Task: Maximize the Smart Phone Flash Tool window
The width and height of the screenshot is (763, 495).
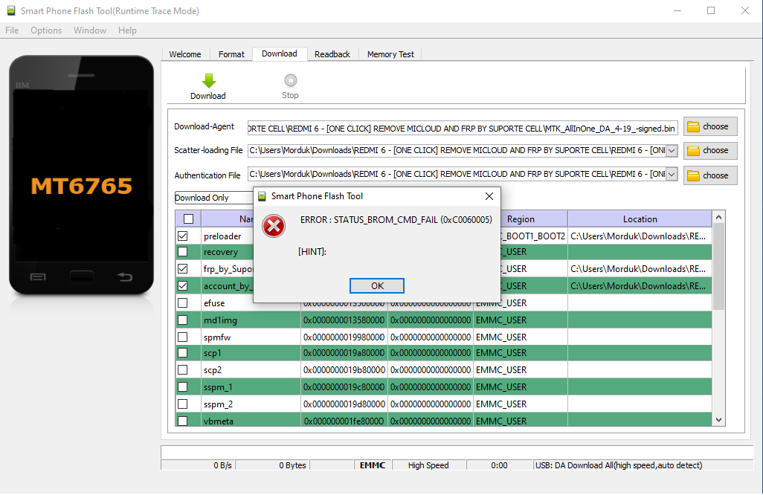Action: click(x=711, y=10)
